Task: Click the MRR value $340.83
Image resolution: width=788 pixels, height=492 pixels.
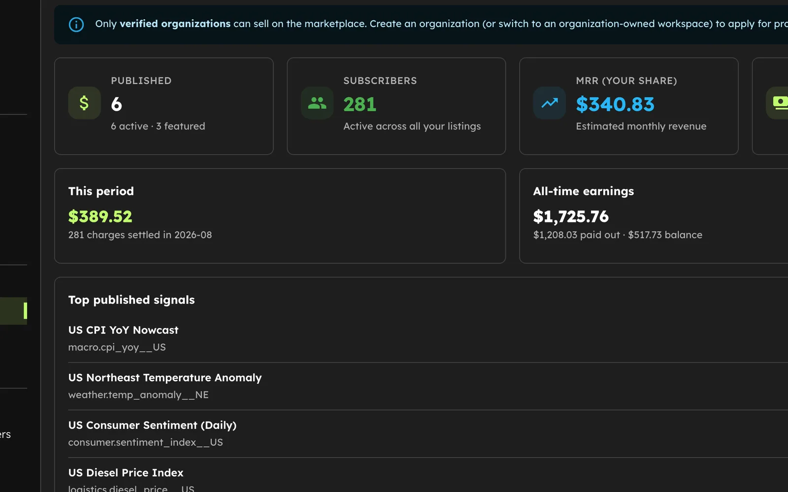Action: (615, 104)
